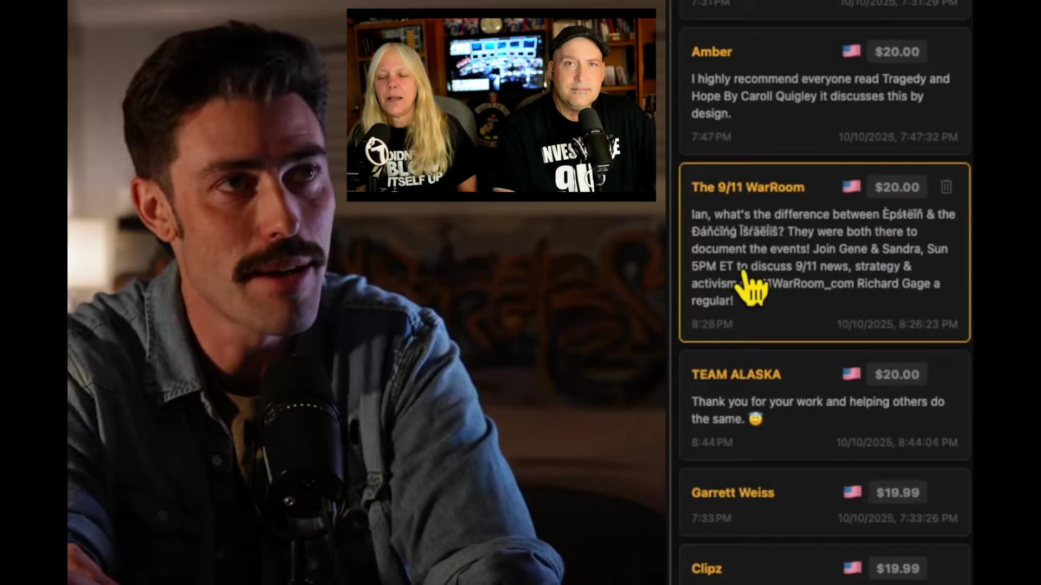
Task: Click the halo emoji in TEAM ALASKA message
Action: click(x=755, y=419)
